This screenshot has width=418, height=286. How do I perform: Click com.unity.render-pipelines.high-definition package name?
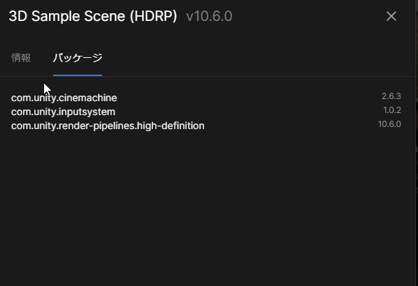(x=108, y=126)
